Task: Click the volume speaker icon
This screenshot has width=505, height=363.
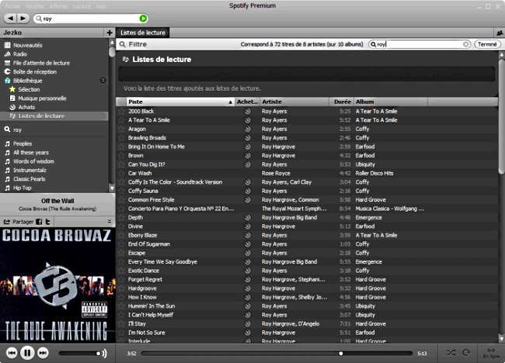Action: coord(104,354)
